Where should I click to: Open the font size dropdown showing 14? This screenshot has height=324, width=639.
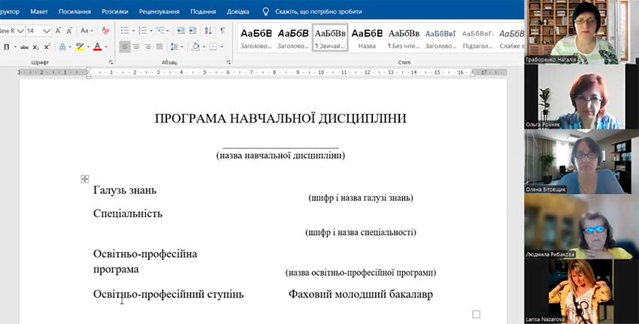pyautogui.click(x=46, y=31)
